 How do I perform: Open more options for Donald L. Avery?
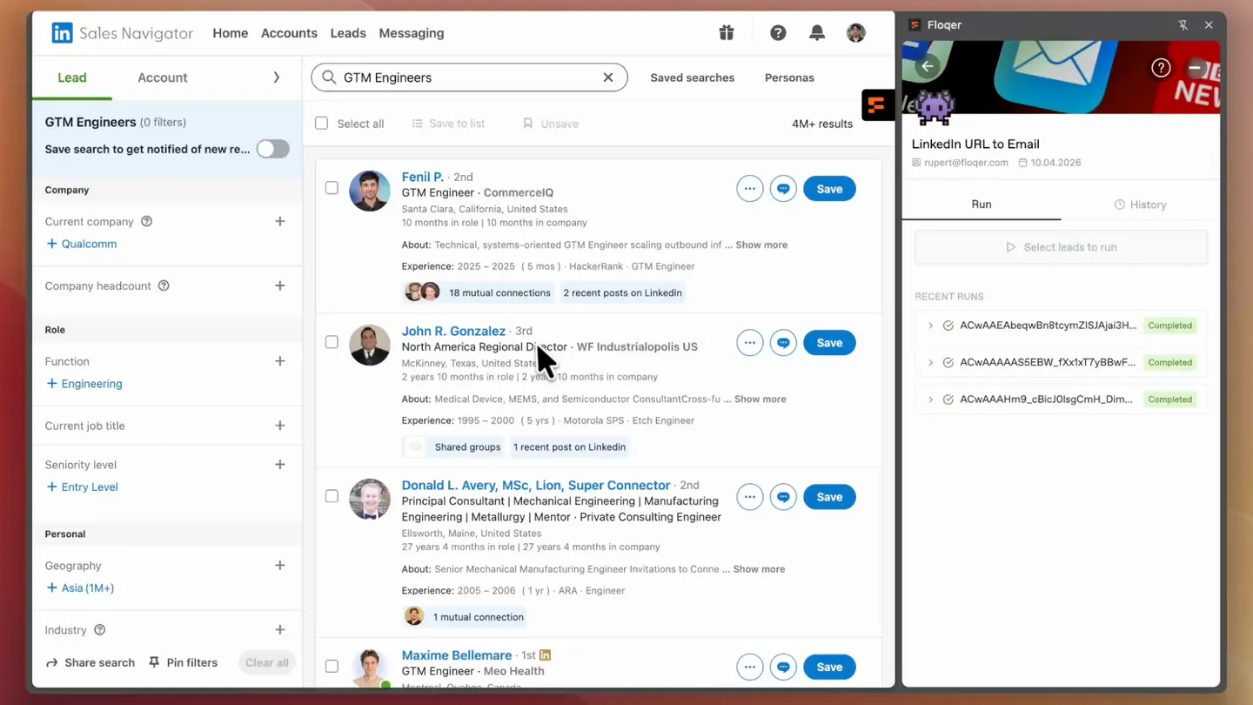pyautogui.click(x=749, y=497)
